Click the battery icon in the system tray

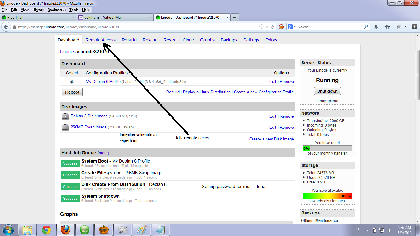(374, 230)
